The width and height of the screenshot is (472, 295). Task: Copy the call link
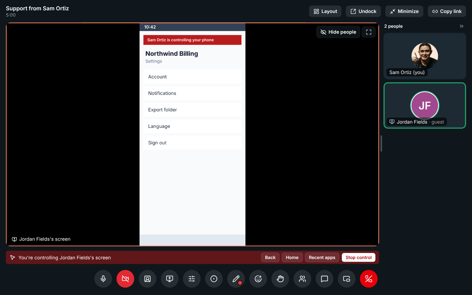(447, 11)
